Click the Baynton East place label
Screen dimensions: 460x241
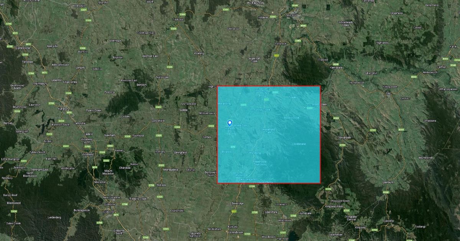coord(150,56)
